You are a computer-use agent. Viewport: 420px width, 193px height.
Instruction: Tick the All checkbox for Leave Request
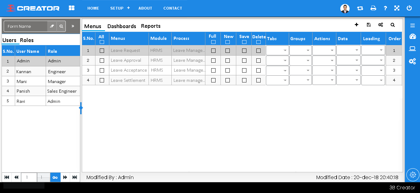pos(102,51)
